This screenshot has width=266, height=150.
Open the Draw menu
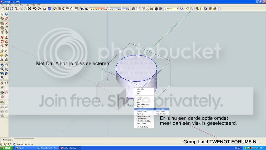(22, 5)
